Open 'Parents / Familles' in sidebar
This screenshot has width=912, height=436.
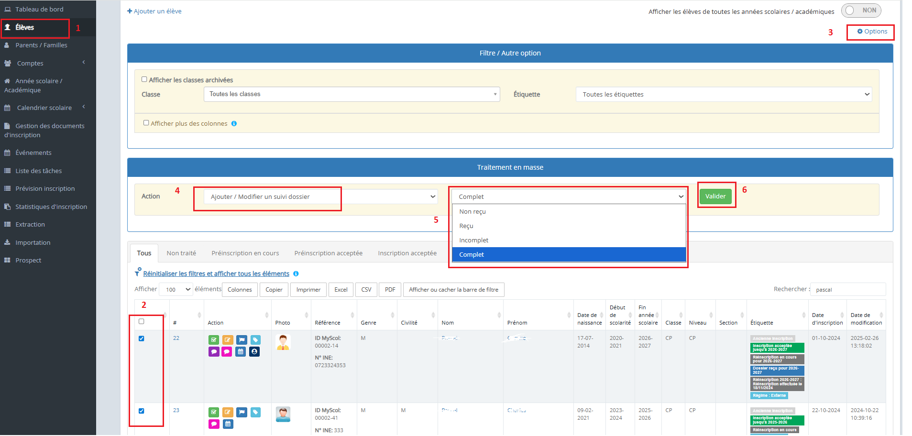(x=41, y=45)
